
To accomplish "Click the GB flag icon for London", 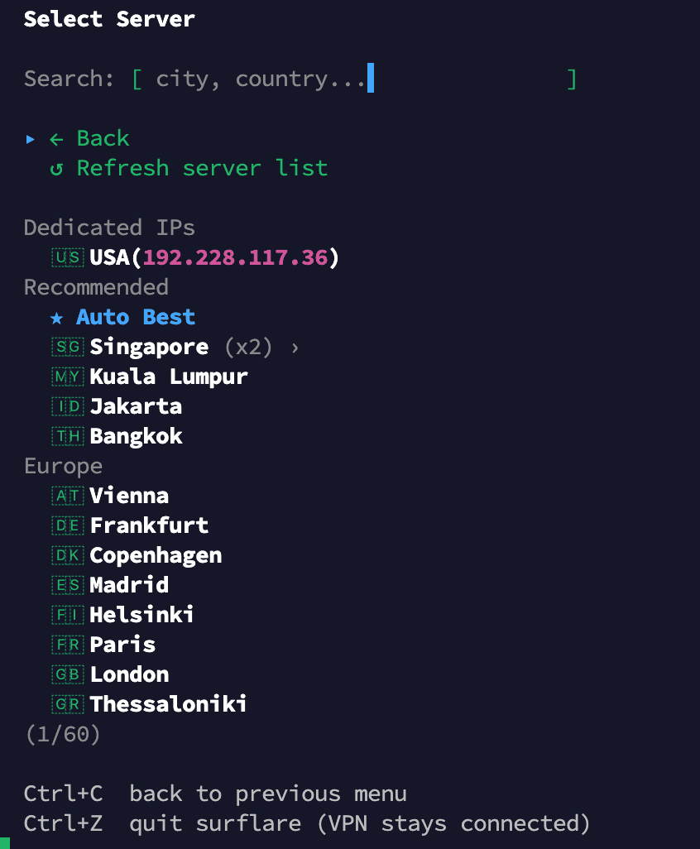I will [67, 675].
